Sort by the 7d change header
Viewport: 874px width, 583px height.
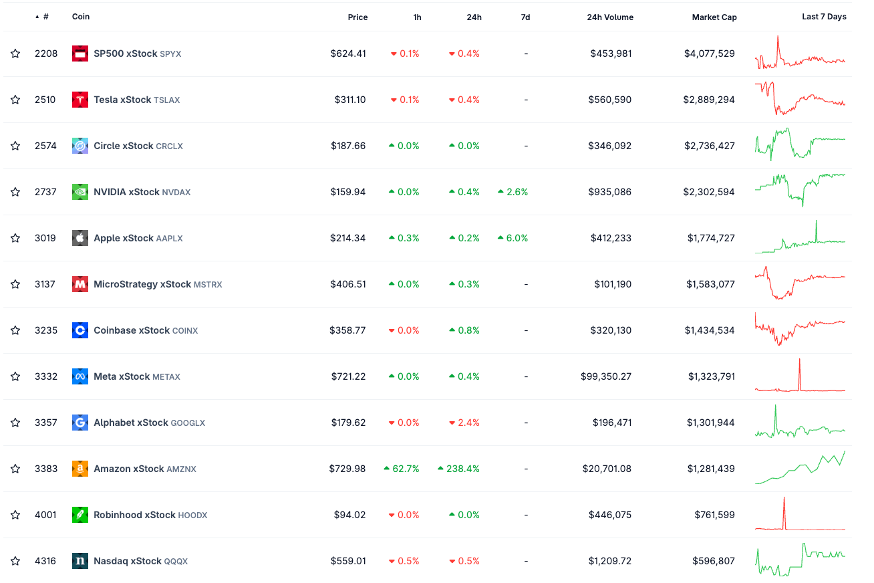pyautogui.click(x=525, y=17)
